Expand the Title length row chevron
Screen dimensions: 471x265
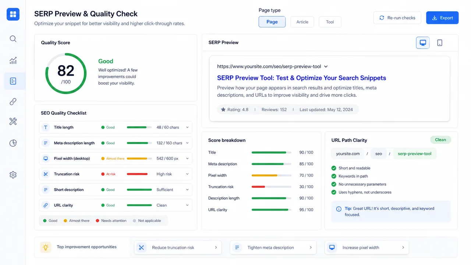(187, 127)
